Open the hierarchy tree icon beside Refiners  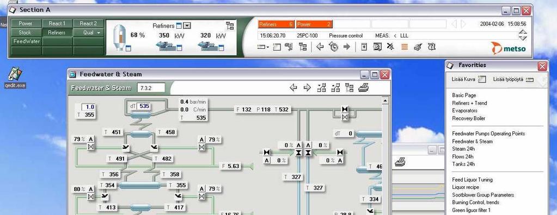pyautogui.click(x=230, y=26)
